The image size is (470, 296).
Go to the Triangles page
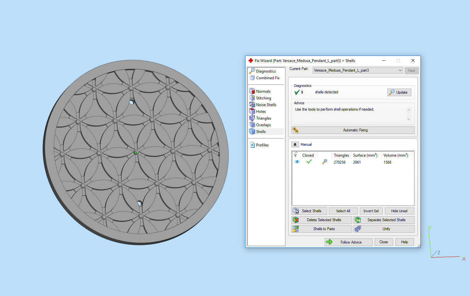pyautogui.click(x=260, y=118)
